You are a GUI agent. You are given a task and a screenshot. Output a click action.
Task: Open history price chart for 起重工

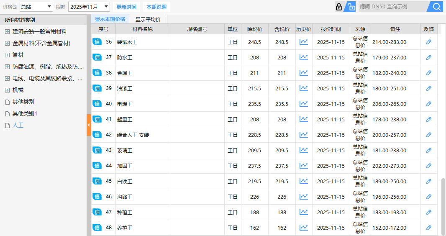[303, 119]
